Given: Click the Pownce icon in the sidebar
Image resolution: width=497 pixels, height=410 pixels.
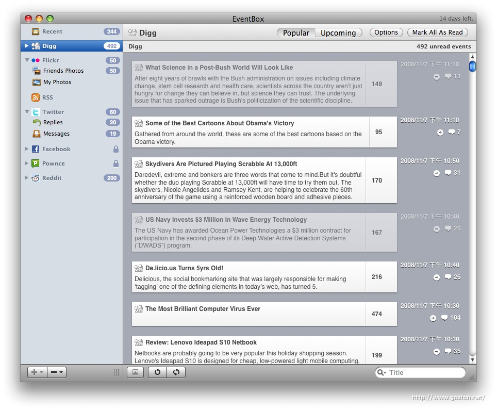Looking at the screenshot, I should (36, 163).
